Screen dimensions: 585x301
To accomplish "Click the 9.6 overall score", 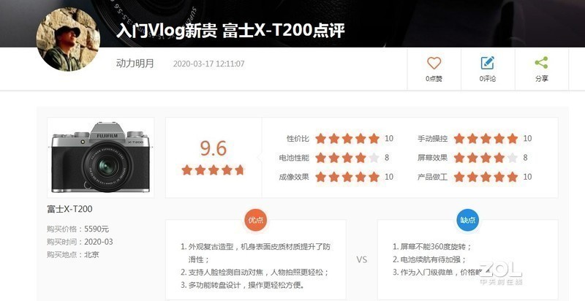I will point(213,148).
